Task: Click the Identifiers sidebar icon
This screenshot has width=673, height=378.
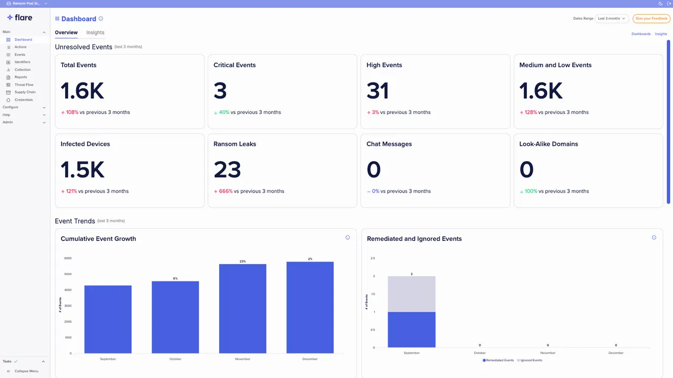Action: 8,62
